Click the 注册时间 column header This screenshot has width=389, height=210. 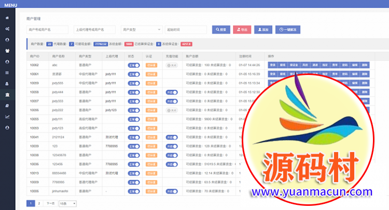[x=245, y=56]
